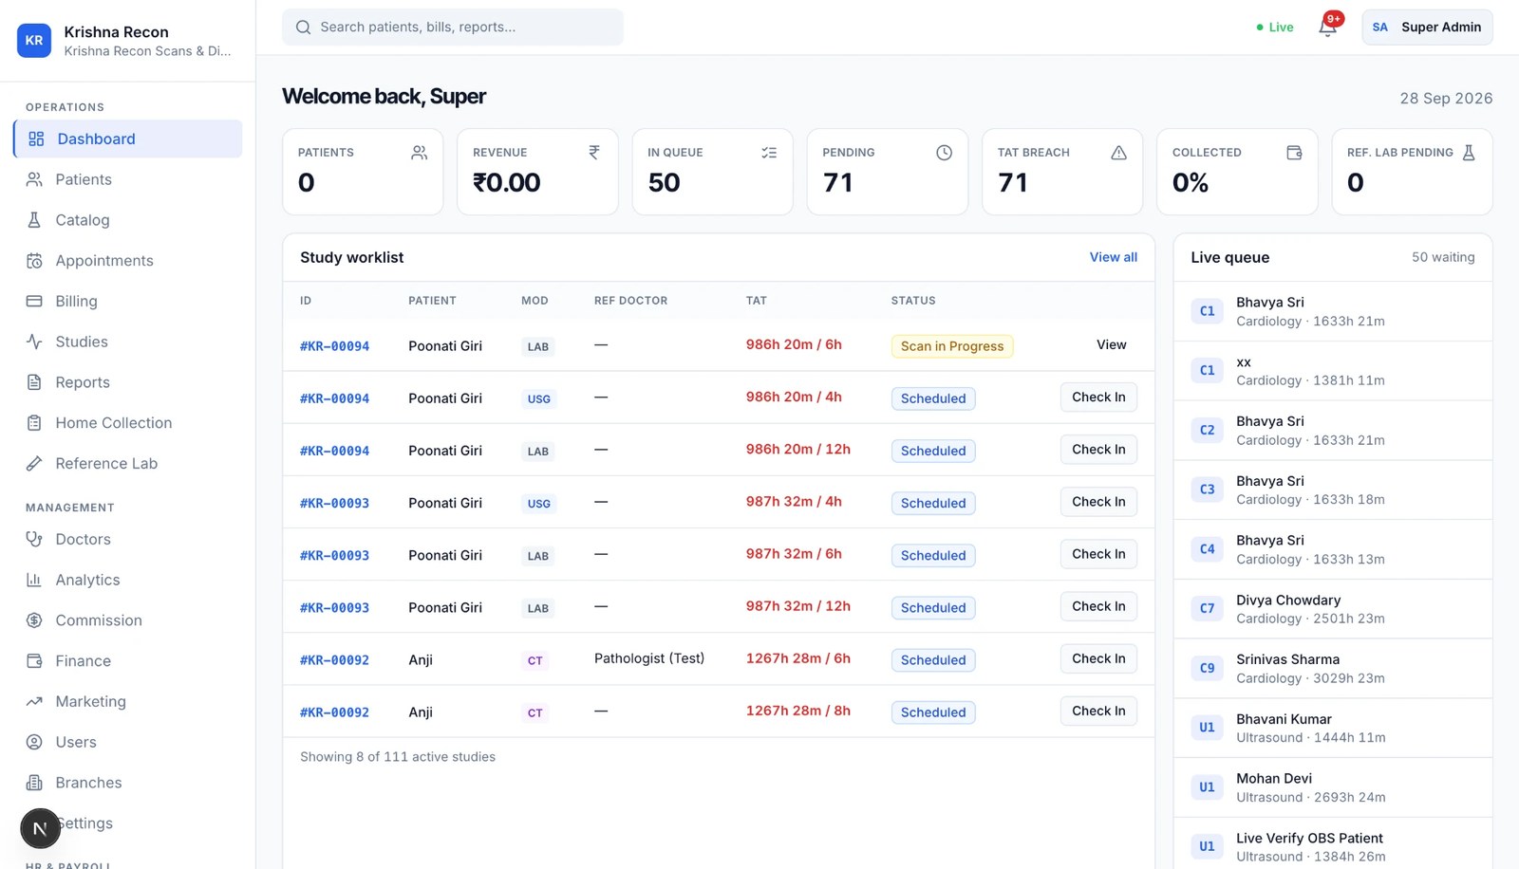Check In Anji's 1267h 28m / 8h study
Image resolution: width=1519 pixels, height=869 pixels.
(1098, 711)
